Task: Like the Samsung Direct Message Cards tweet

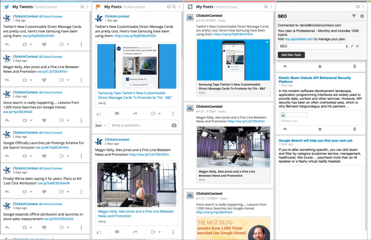Action: click(x=44, y=44)
